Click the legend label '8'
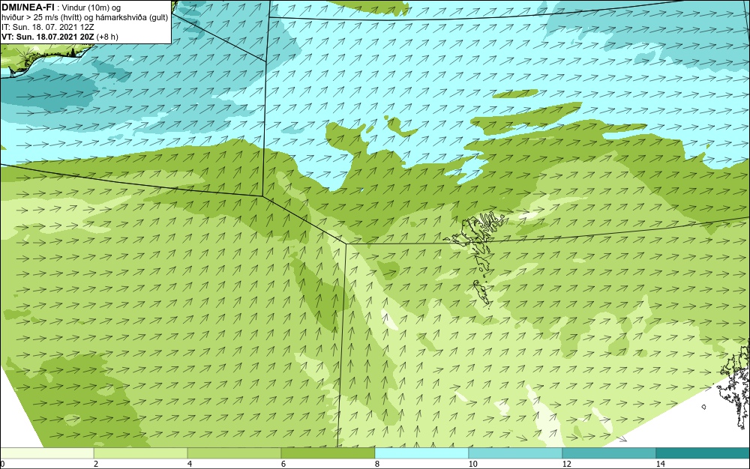Image resolution: width=750 pixels, height=469 pixels. click(377, 464)
